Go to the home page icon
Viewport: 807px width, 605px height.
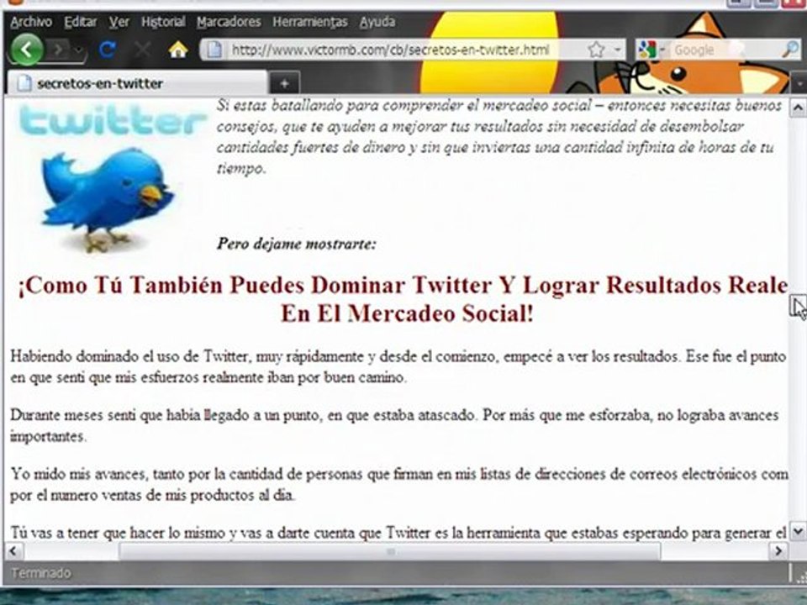pyautogui.click(x=177, y=50)
